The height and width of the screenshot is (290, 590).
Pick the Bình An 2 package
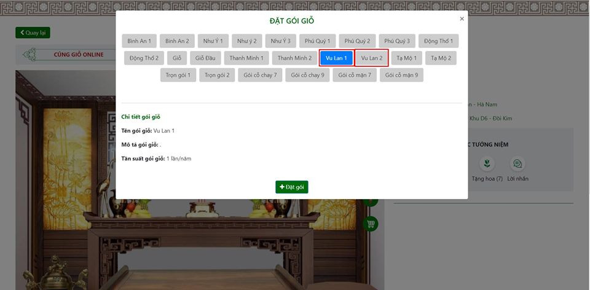[177, 41]
